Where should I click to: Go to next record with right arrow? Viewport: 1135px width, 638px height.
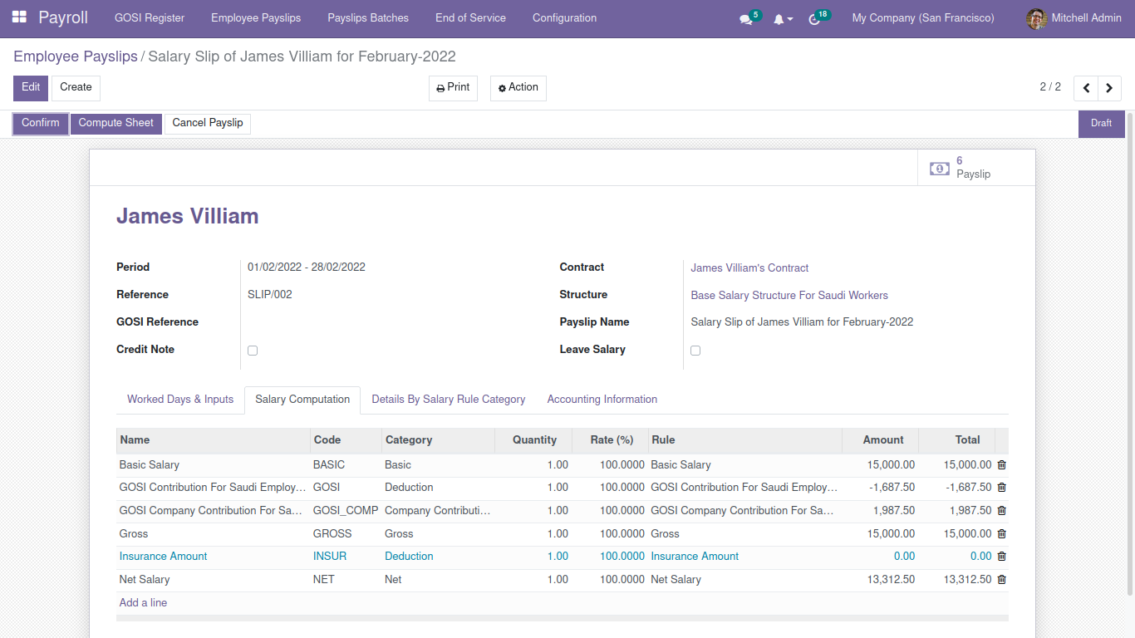tap(1109, 87)
